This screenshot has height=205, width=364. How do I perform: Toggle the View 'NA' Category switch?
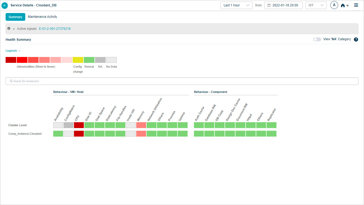(317, 39)
